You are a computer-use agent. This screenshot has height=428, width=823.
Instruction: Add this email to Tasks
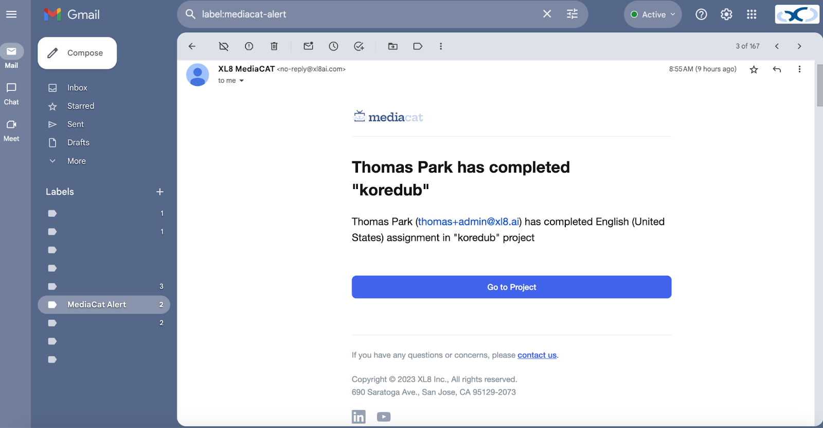(359, 46)
